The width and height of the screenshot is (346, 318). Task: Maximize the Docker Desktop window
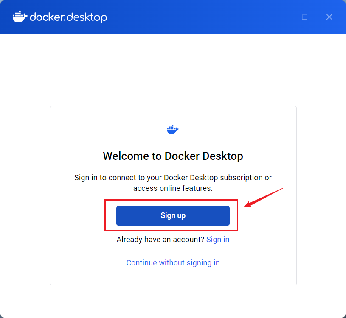pos(304,17)
